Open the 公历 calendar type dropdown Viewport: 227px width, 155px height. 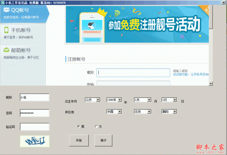pos(93,100)
